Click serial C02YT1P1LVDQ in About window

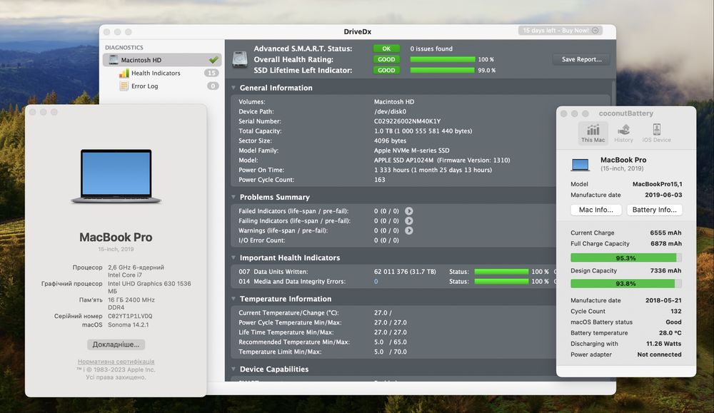coord(130,316)
